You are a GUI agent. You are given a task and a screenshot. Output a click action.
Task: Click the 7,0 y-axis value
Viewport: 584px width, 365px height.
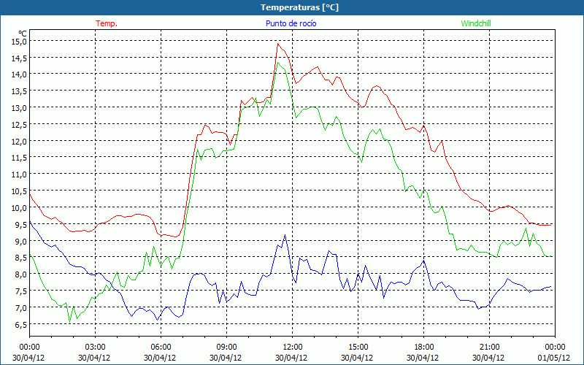click(20, 307)
